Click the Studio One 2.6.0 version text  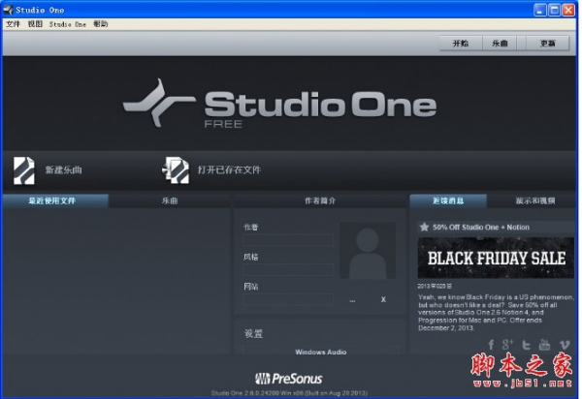tap(289, 393)
